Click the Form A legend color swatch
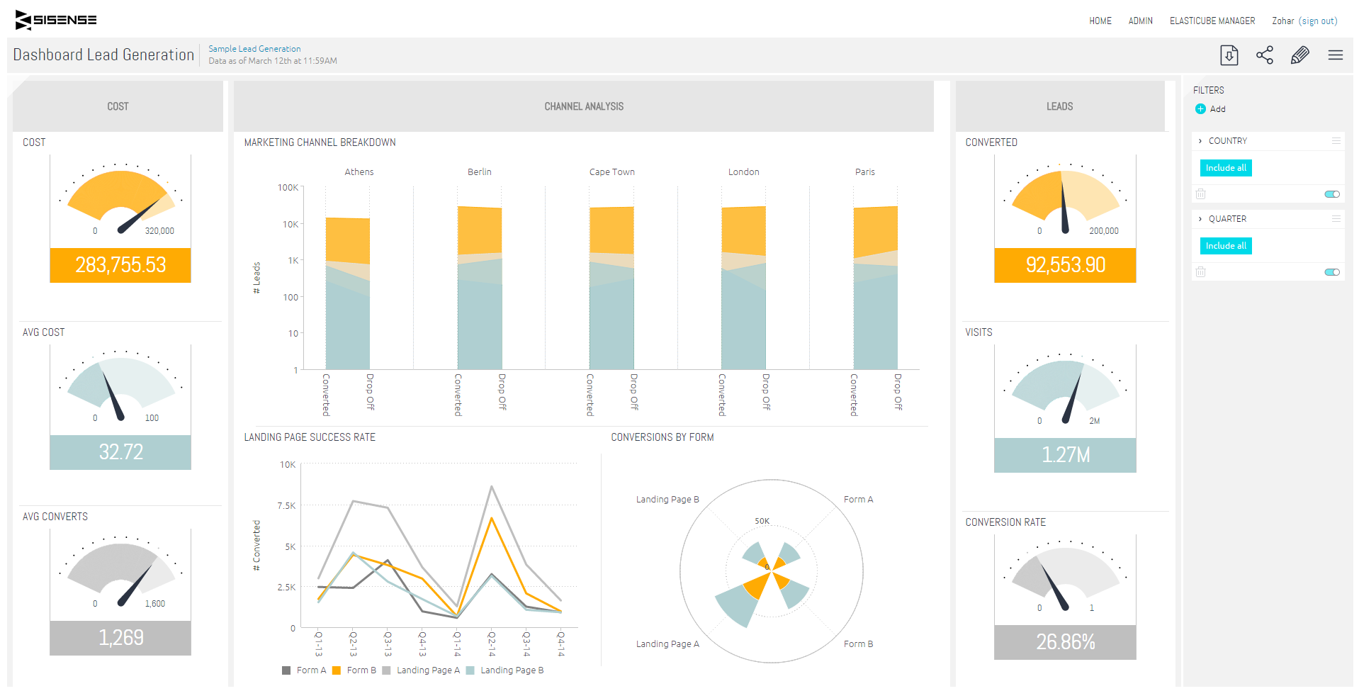This screenshot has width=1359, height=691. (286, 670)
